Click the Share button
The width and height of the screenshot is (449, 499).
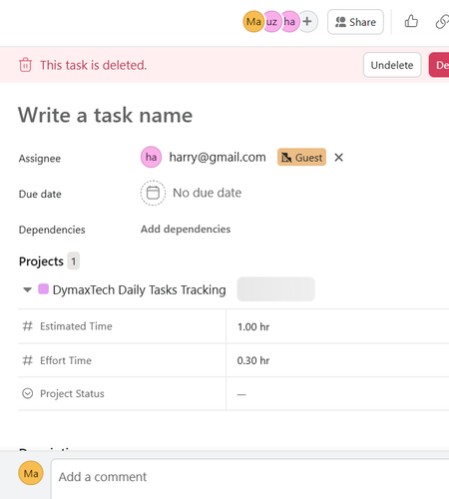pyautogui.click(x=355, y=22)
